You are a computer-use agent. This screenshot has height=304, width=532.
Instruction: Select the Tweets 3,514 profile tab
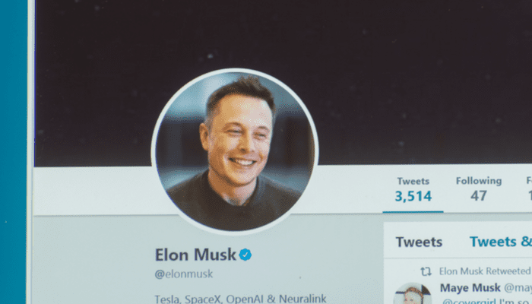[x=413, y=190]
